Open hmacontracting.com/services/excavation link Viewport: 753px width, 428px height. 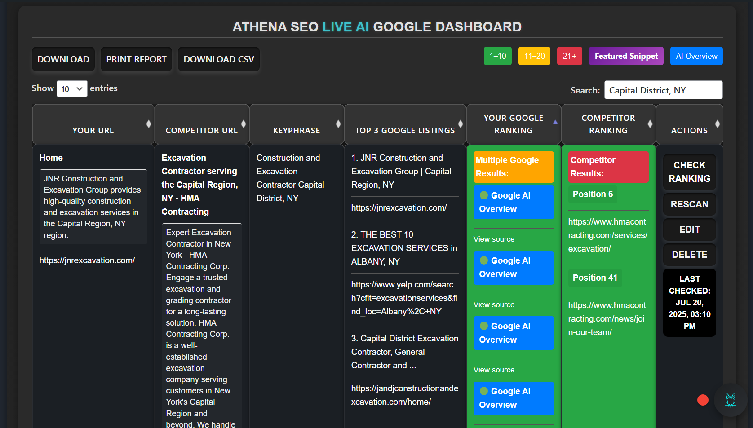(608, 235)
